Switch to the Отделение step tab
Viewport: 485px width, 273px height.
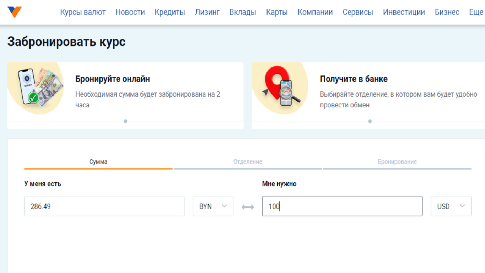click(248, 162)
